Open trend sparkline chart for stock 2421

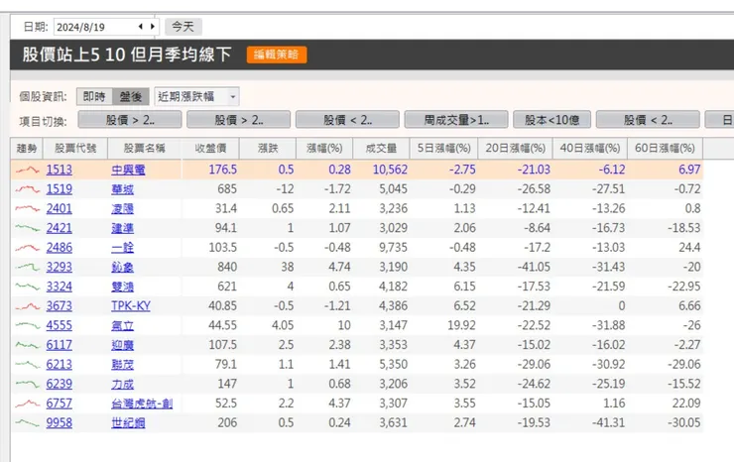pos(27,228)
